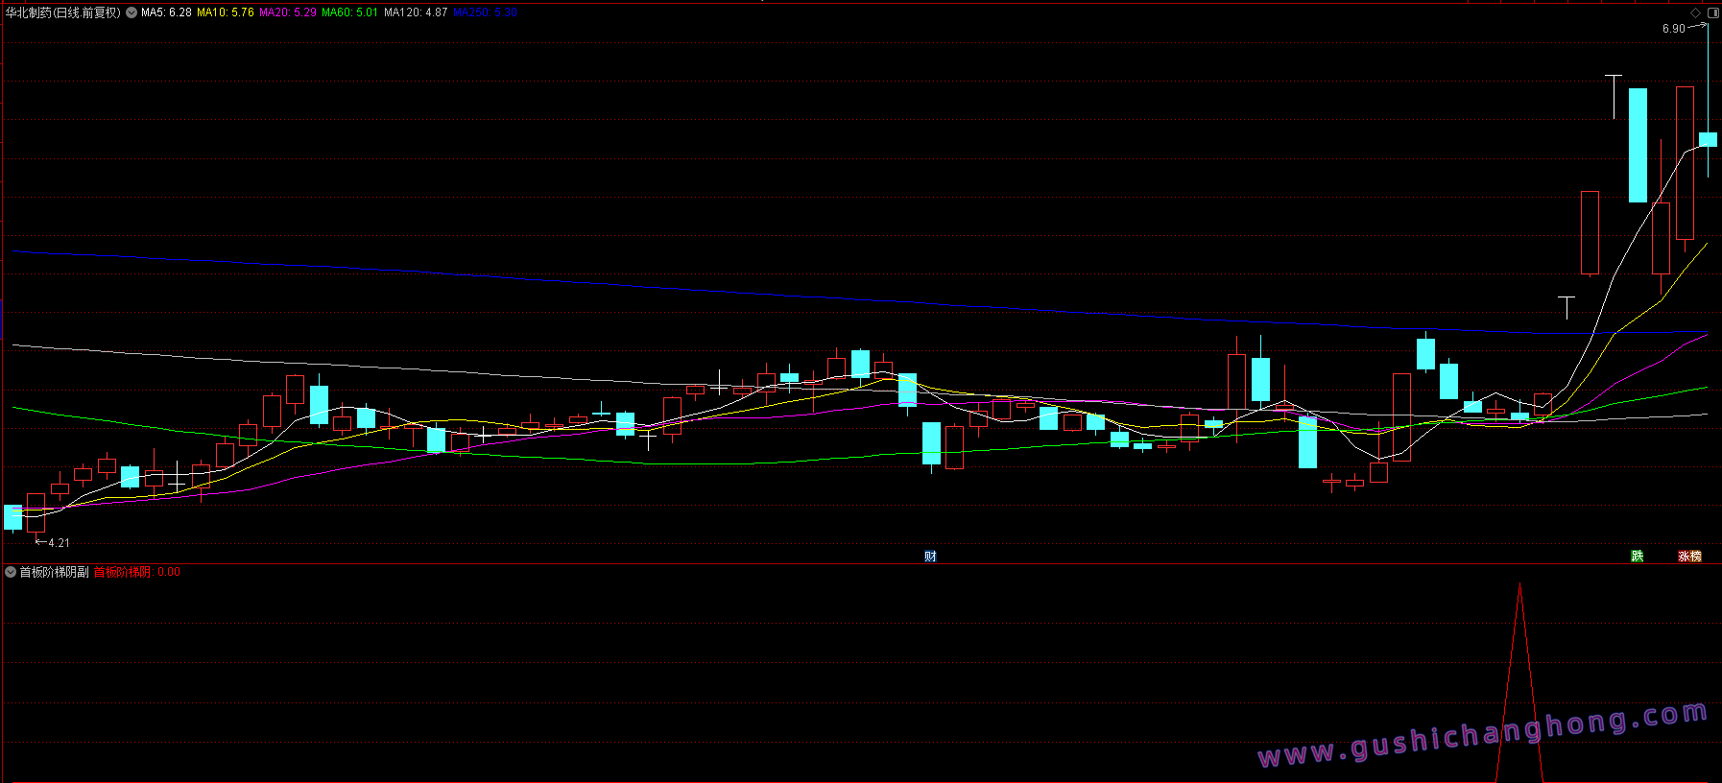Click the orange 榜 marker icon
The width and height of the screenshot is (1722, 783).
click(1696, 557)
